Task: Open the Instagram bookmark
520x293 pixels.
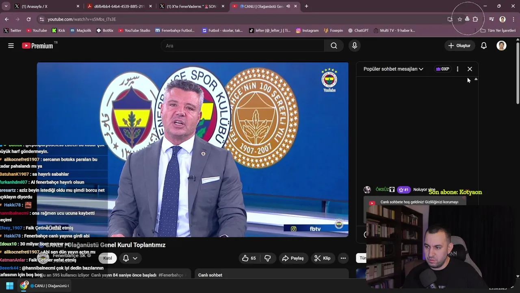Action: pos(307,31)
